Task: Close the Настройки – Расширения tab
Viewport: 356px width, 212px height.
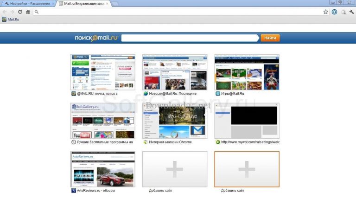Action: point(53,4)
